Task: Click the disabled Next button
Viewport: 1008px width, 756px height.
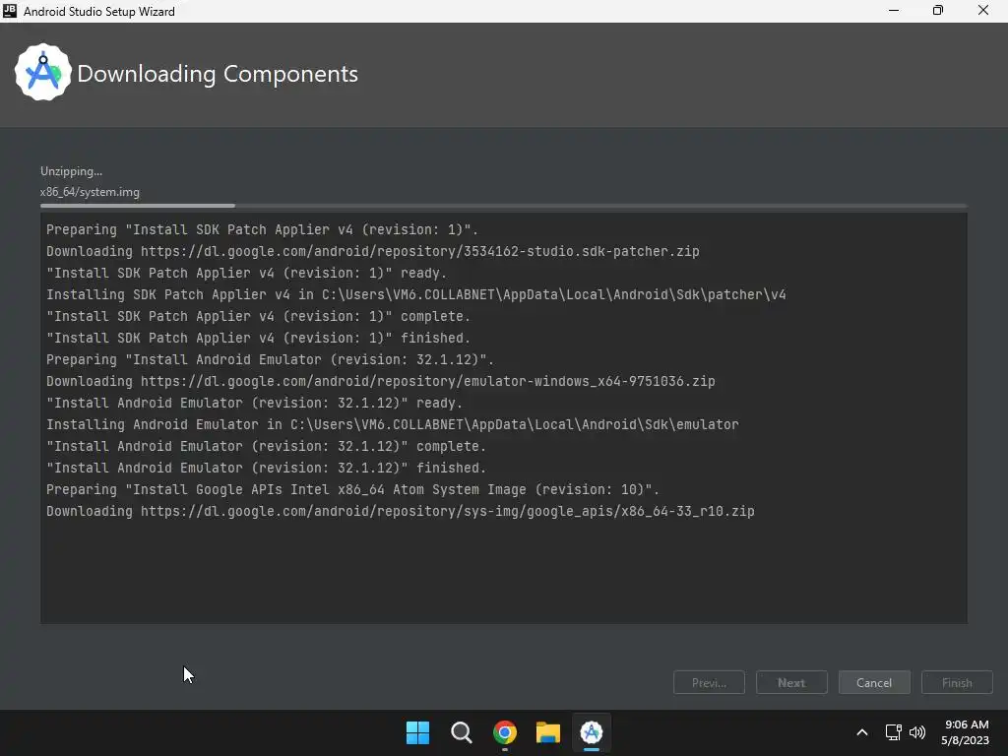Action: (791, 683)
